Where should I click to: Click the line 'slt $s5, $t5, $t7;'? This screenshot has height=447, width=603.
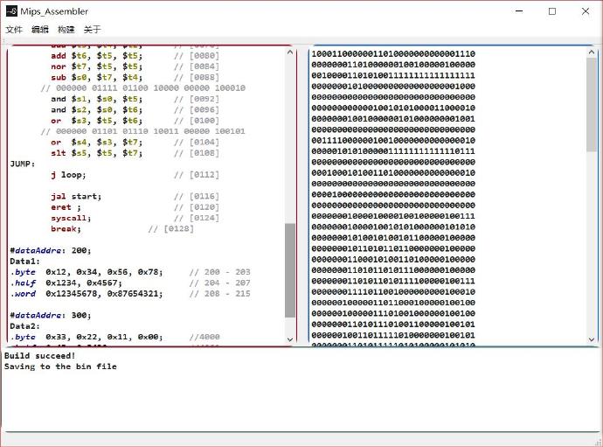(x=96, y=153)
